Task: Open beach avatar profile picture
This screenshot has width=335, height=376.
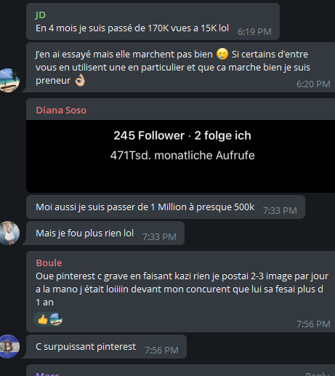Action: coord(9,80)
